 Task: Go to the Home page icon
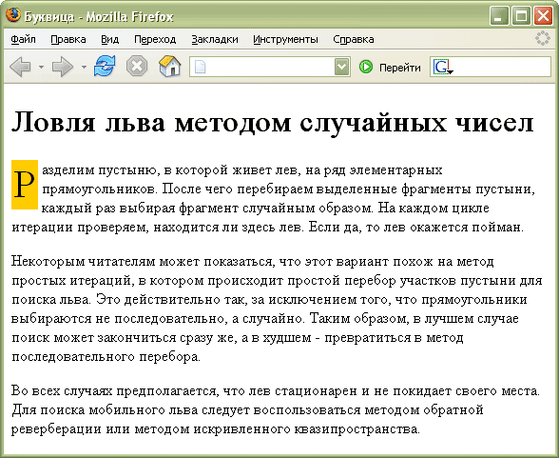tap(169, 66)
